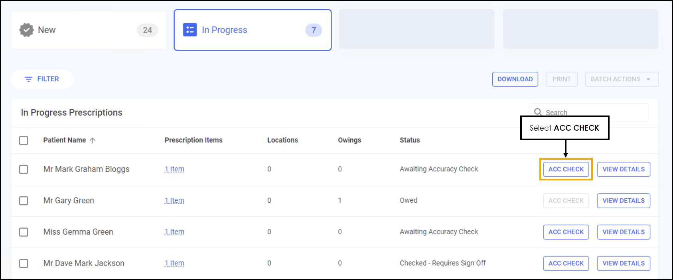673x280 pixels.
Task: Select the In Progress tab
Action: (252, 30)
